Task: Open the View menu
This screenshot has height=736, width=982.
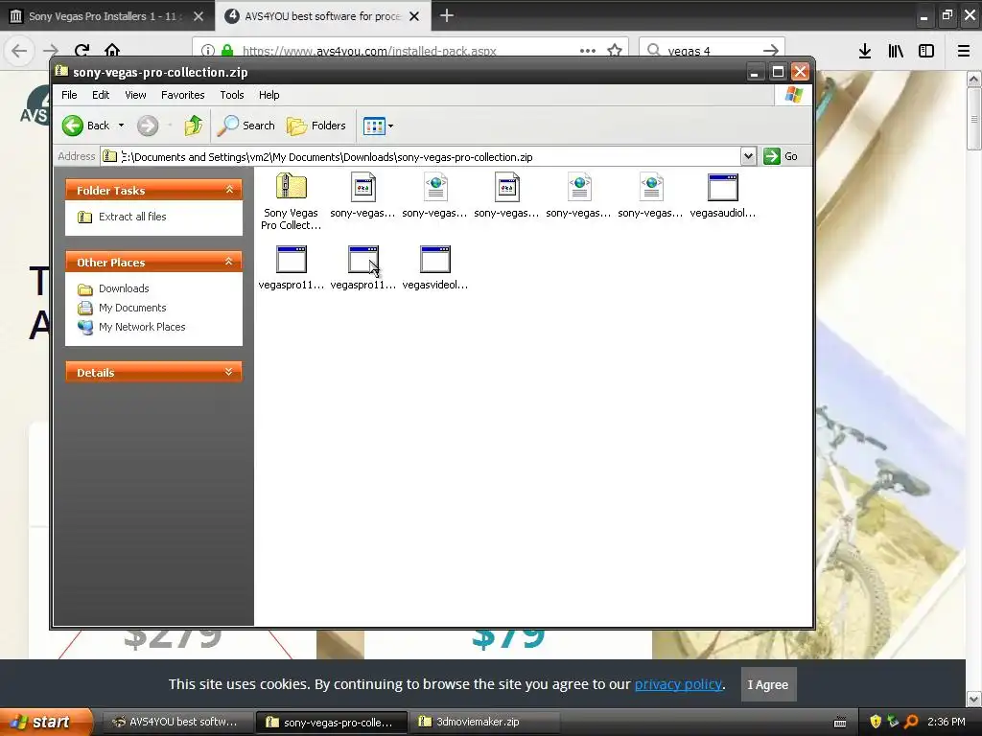Action: click(x=135, y=95)
